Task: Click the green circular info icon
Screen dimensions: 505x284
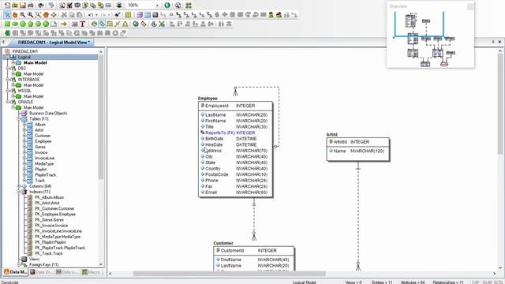Action: 167,6
